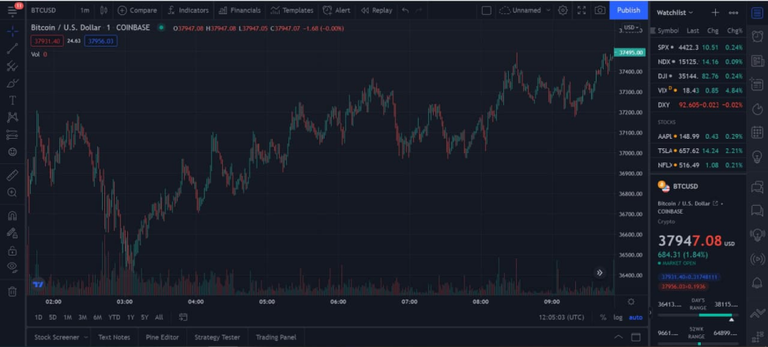The height and width of the screenshot is (347, 768).
Task: Hide all drawings with eye icon
Action: tap(13, 267)
